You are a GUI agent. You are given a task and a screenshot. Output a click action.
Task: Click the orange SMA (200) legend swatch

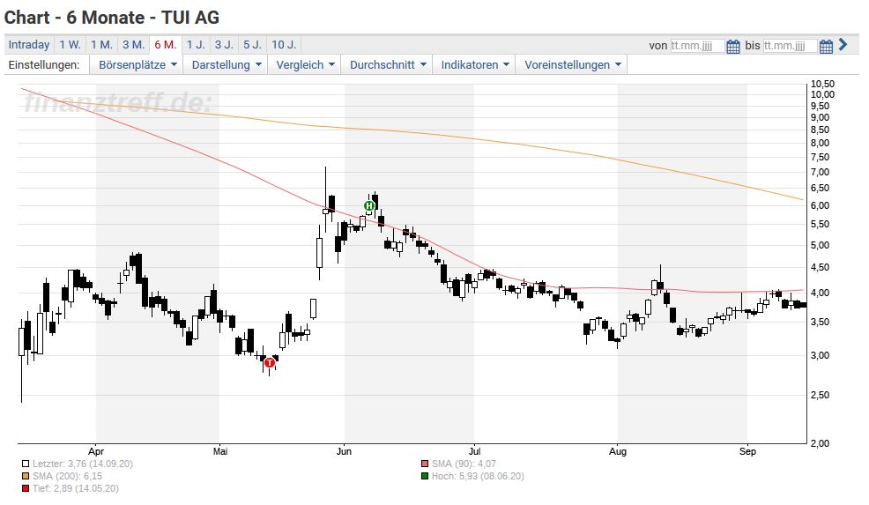[26, 476]
